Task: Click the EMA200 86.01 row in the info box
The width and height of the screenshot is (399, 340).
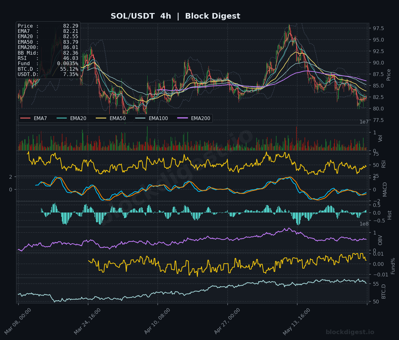Action: [48, 47]
